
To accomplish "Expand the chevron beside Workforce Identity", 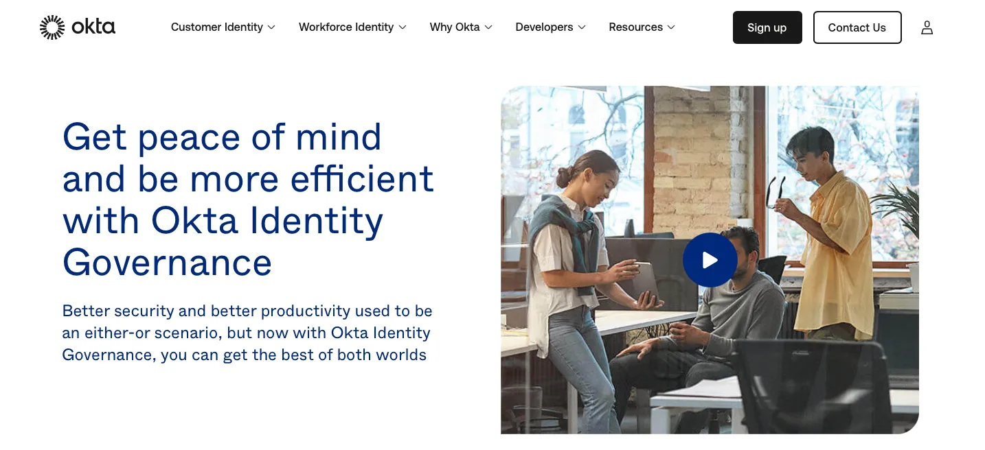I will point(403,27).
